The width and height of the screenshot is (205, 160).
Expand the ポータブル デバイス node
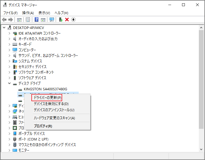[x=10, y=134]
